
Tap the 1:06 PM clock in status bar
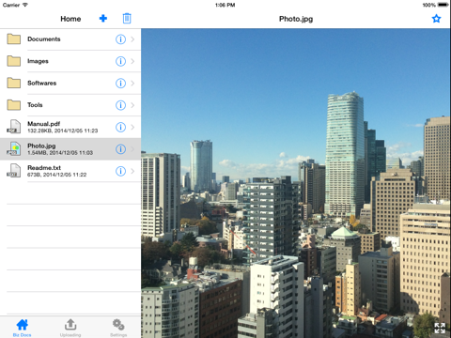point(225,5)
